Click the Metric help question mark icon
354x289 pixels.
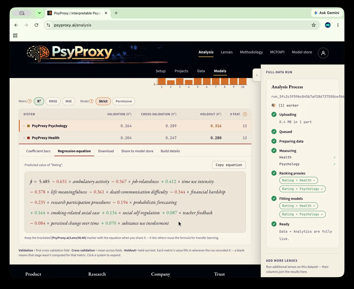(30, 101)
